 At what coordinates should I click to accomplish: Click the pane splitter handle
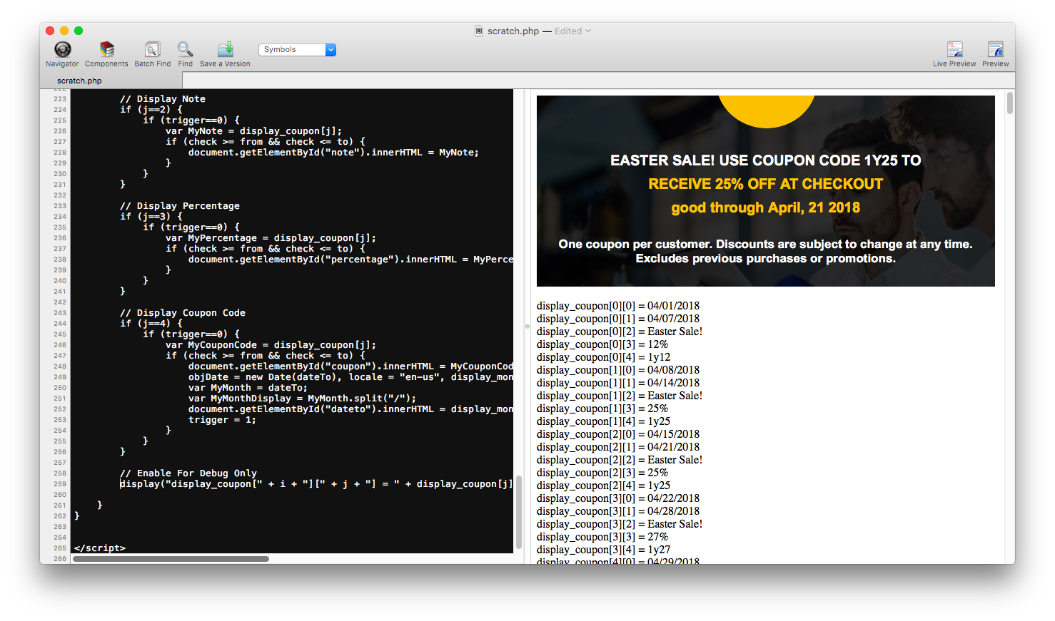tap(527, 327)
